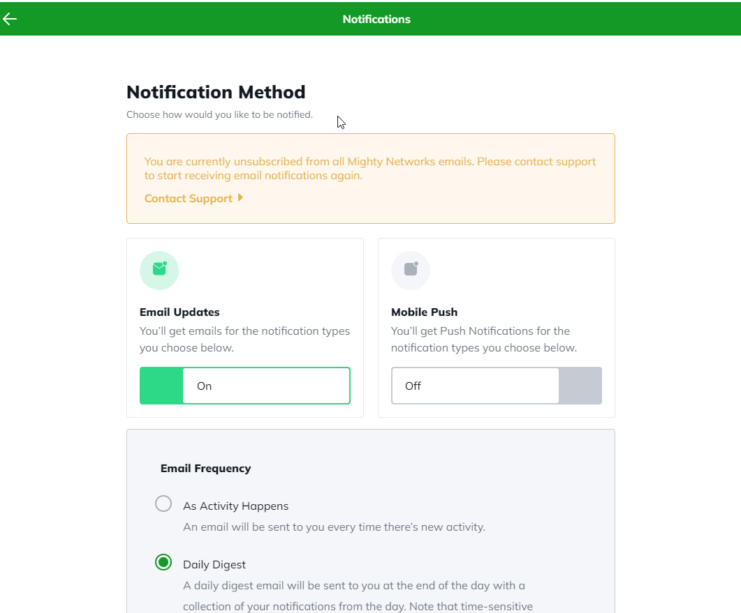Select the "As Activity Happens" radio button
741x613 pixels.
pos(163,503)
